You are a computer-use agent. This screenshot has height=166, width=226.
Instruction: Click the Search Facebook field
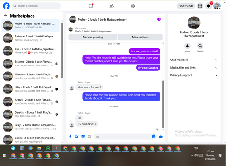click(36, 6)
